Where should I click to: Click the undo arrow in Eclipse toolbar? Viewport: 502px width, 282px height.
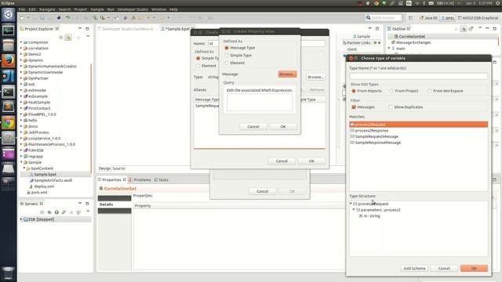67,18
